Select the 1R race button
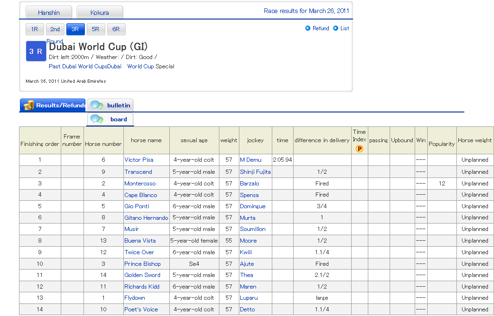 click(35, 29)
